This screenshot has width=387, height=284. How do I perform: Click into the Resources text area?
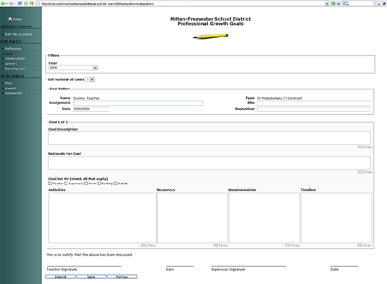click(192, 218)
